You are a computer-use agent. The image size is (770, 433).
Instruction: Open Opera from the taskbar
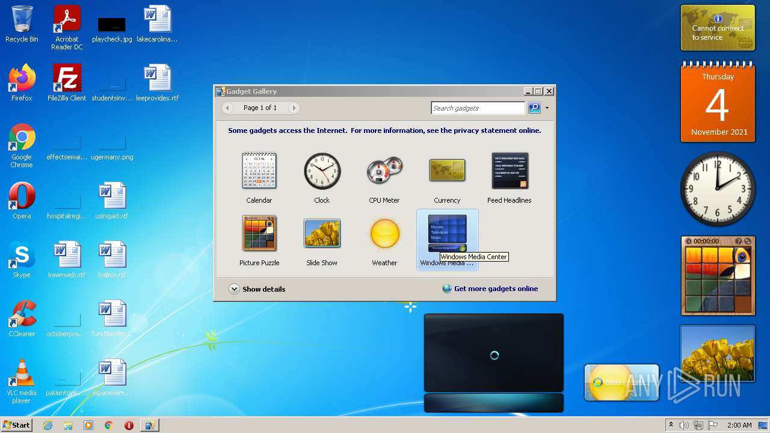tap(129, 425)
